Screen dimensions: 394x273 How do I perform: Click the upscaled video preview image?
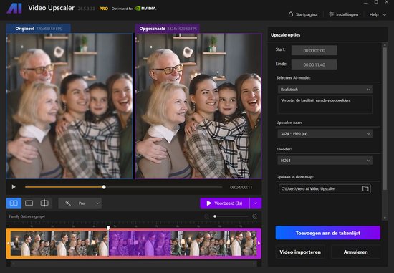pyautogui.click(x=198, y=106)
